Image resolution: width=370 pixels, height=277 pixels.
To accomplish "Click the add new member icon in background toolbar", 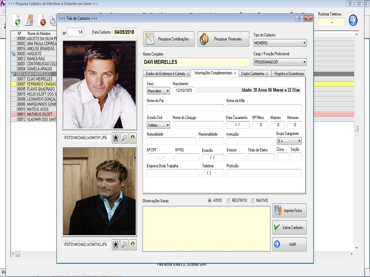I will [x=16, y=20].
